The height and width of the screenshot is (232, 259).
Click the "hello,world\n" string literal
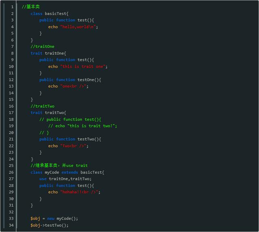(78, 27)
